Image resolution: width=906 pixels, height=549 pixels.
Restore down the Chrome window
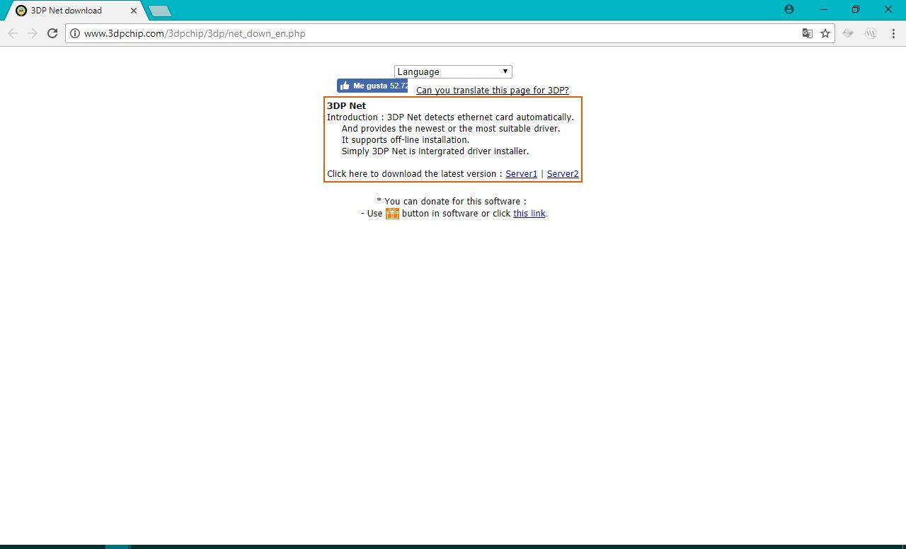856,10
